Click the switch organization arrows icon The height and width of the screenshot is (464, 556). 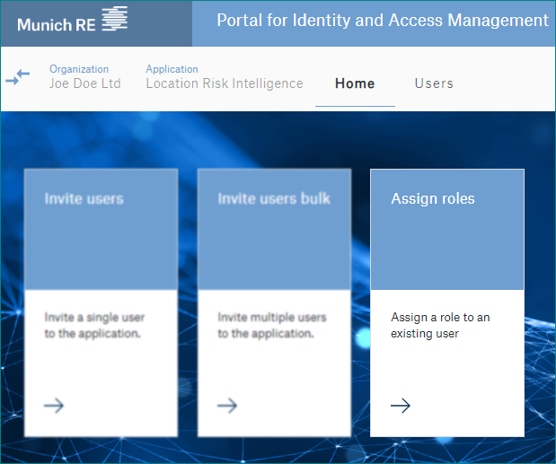pyautogui.click(x=18, y=77)
